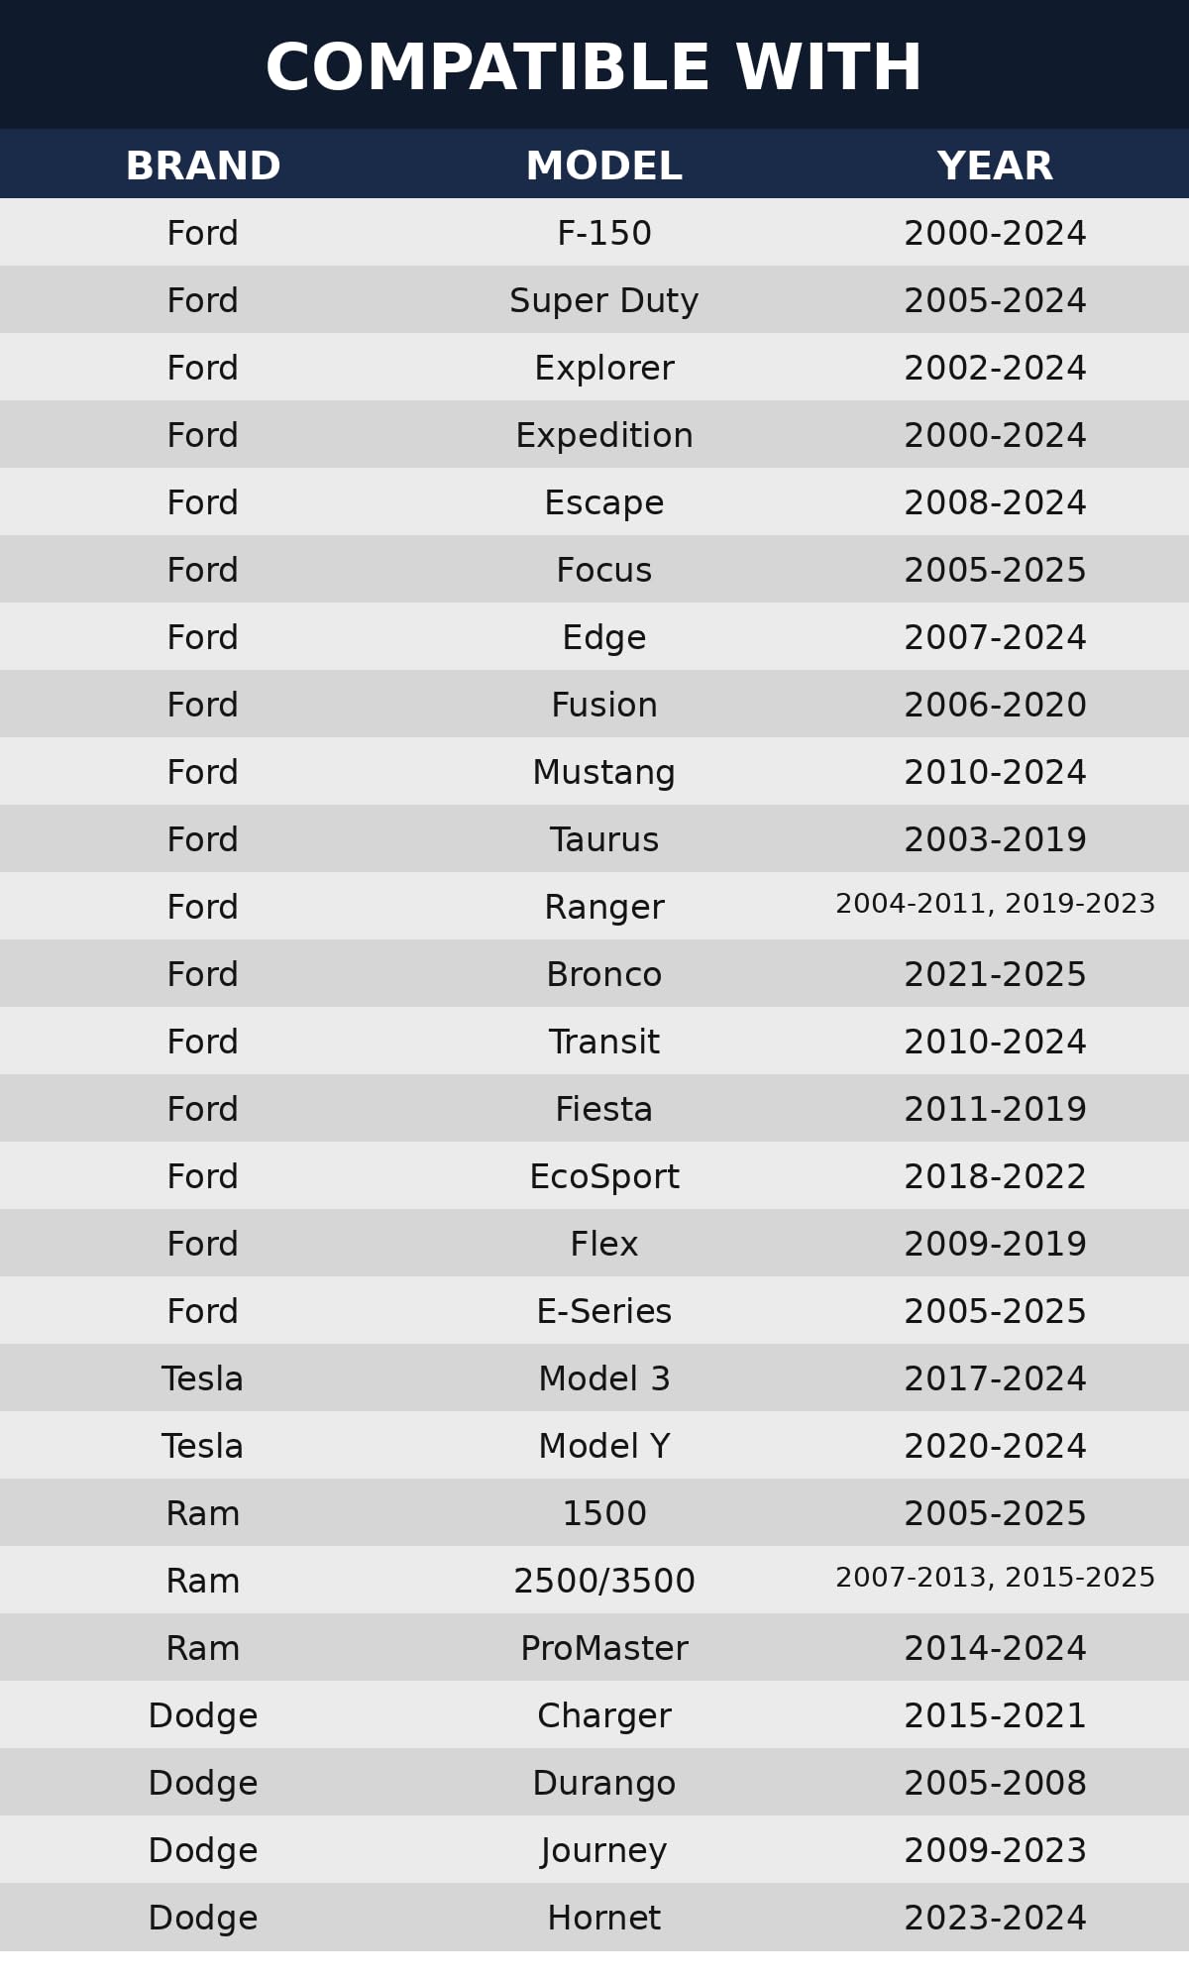Select the Bronco model cell

coord(603,975)
